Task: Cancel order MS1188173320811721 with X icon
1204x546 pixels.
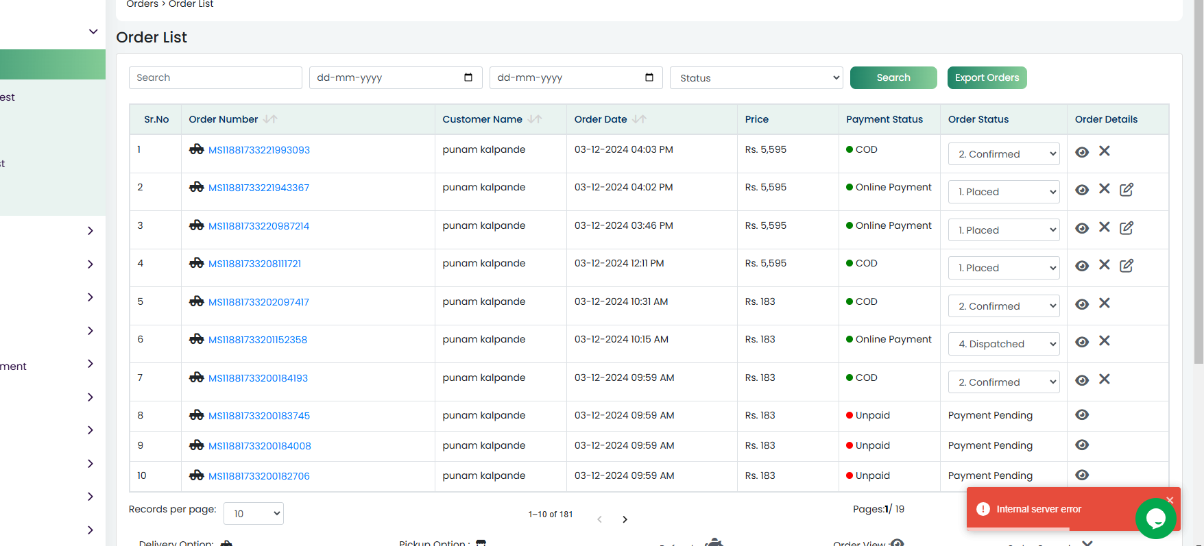Action: click(1105, 264)
